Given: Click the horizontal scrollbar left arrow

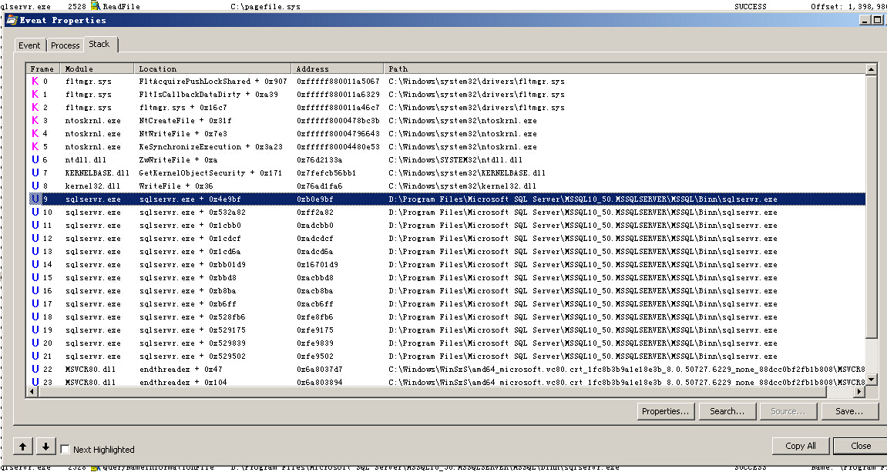Looking at the screenshot, I should point(32,391).
